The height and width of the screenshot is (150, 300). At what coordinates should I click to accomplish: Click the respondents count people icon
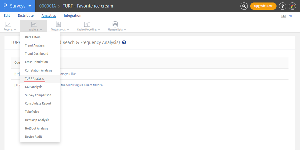[283, 16]
